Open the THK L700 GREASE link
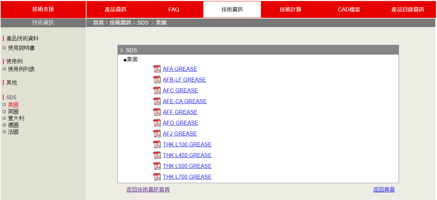437x200 pixels. (187, 177)
